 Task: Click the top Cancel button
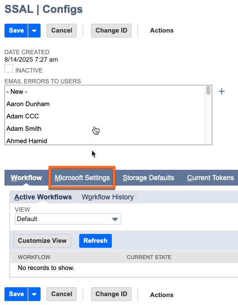pyautogui.click(x=62, y=31)
